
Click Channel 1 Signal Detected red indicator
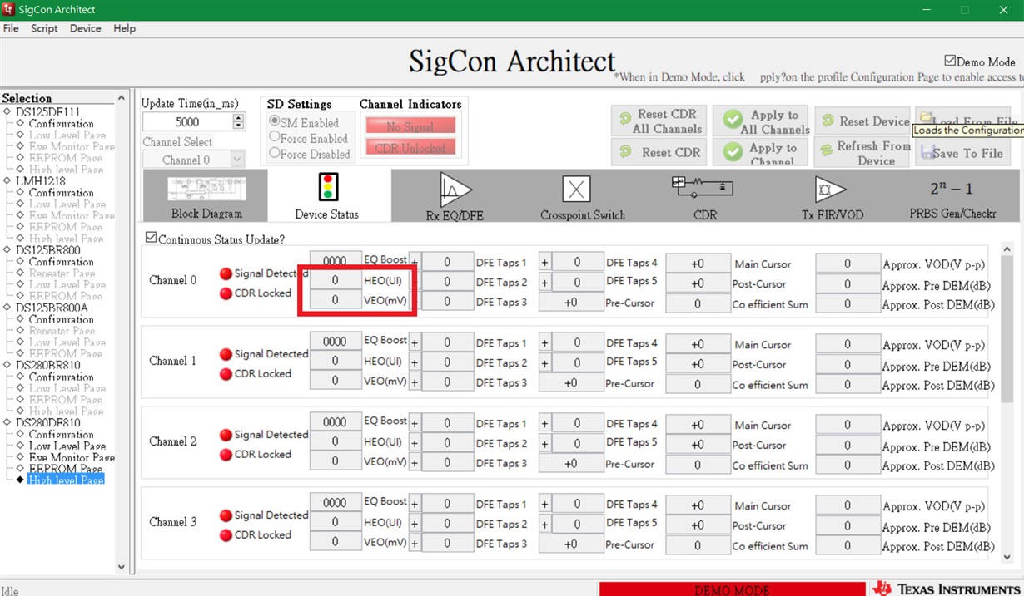(226, 354)
